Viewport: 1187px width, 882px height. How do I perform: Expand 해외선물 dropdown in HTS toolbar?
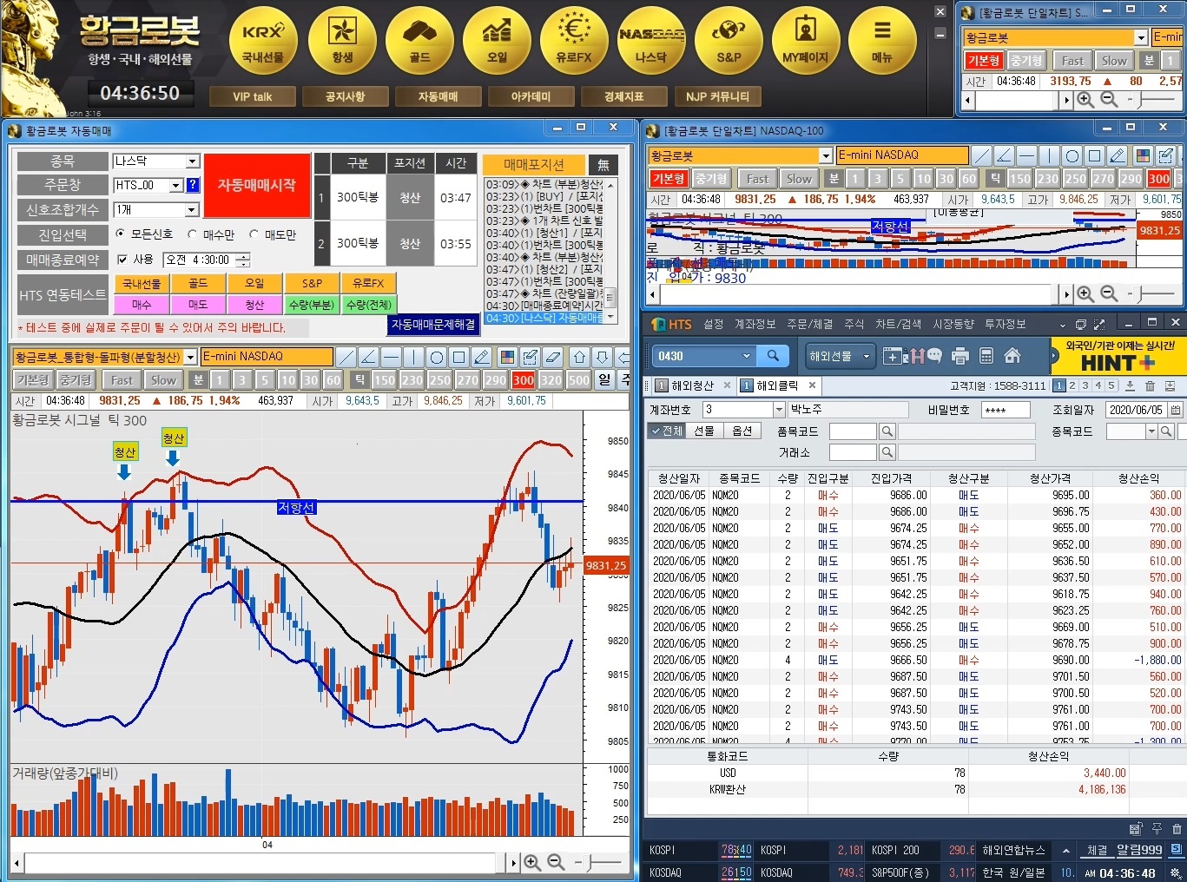tap(867, 356)
